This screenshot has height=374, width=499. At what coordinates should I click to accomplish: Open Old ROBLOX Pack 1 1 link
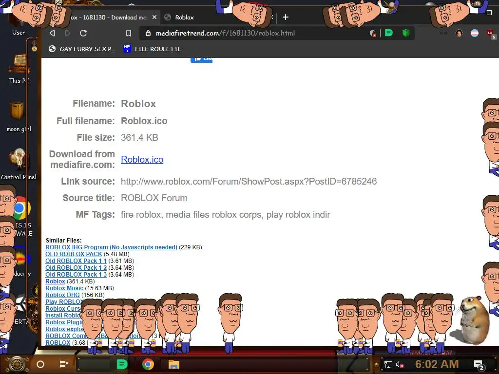[76, 261]
